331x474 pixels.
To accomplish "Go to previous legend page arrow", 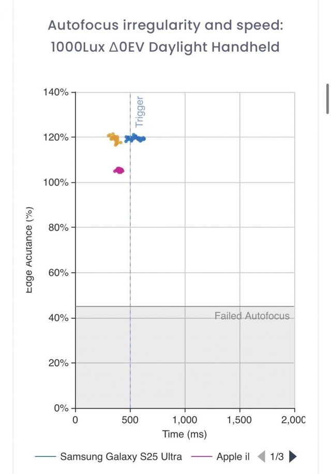I will click(x=262, y=456).
